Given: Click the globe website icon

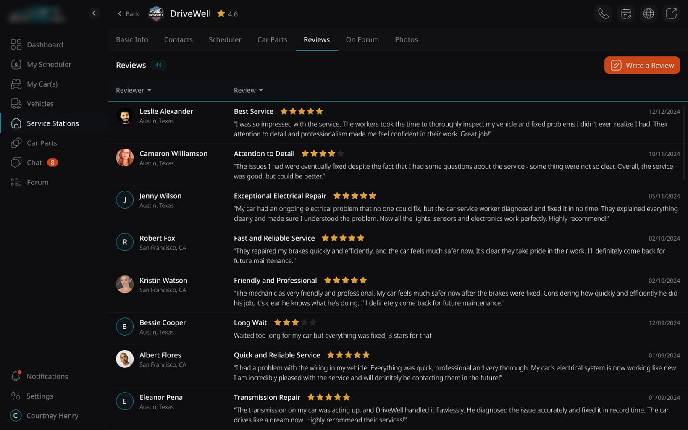Looking at the screenshot, I should point(649,14).
